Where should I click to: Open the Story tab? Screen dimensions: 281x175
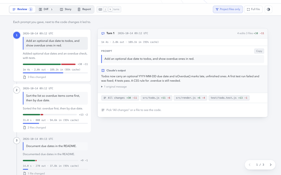click(66, 9)
